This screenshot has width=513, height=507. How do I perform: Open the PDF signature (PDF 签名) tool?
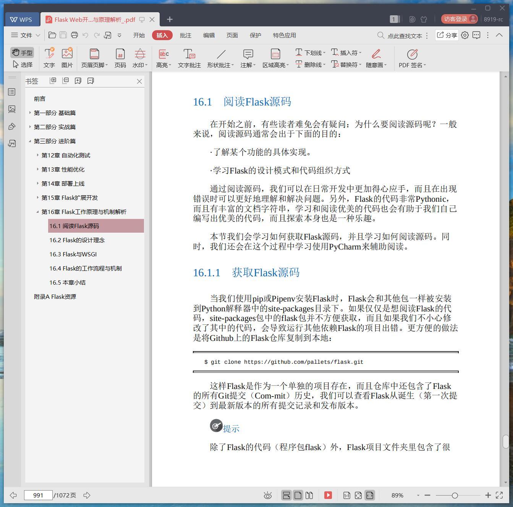[x=412, y=58]
